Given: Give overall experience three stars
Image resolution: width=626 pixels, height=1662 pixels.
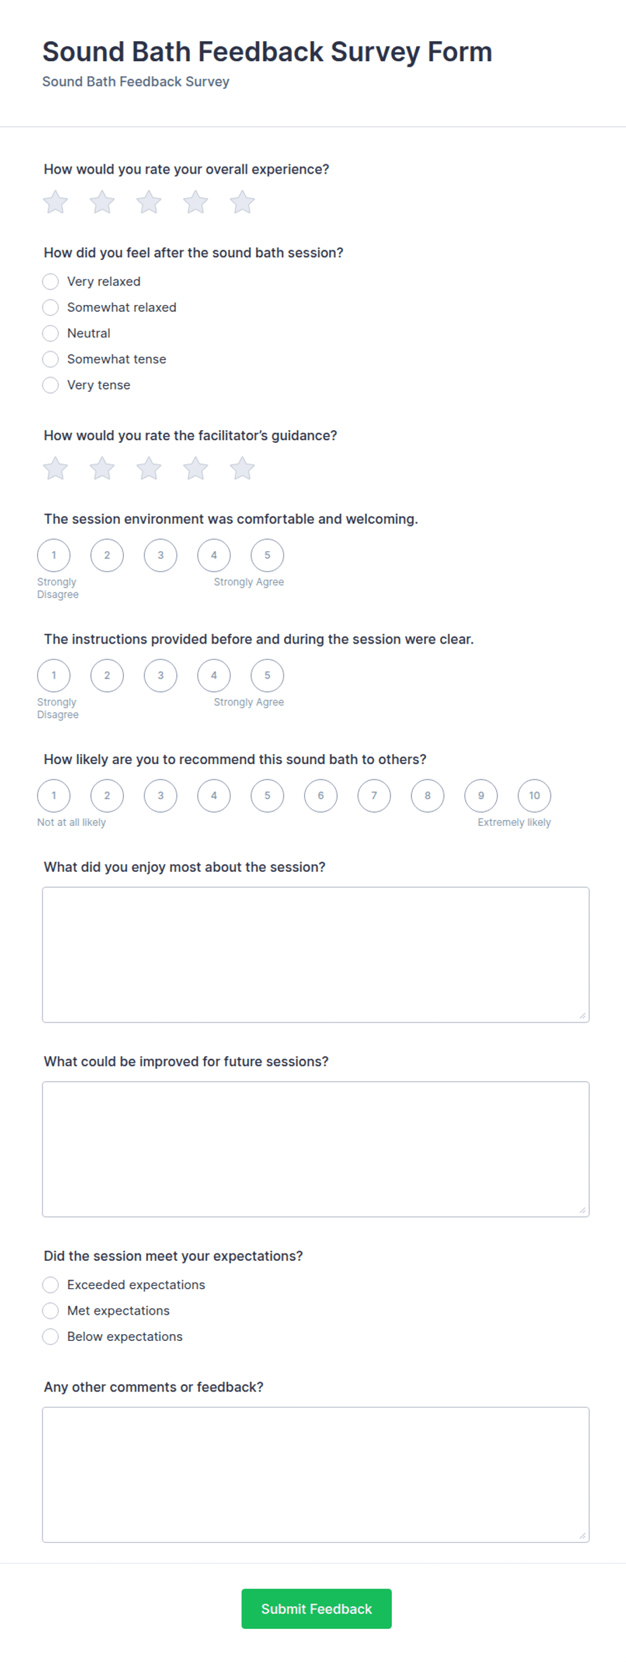Looking at the screenshot, I should (x=149, y=202).
